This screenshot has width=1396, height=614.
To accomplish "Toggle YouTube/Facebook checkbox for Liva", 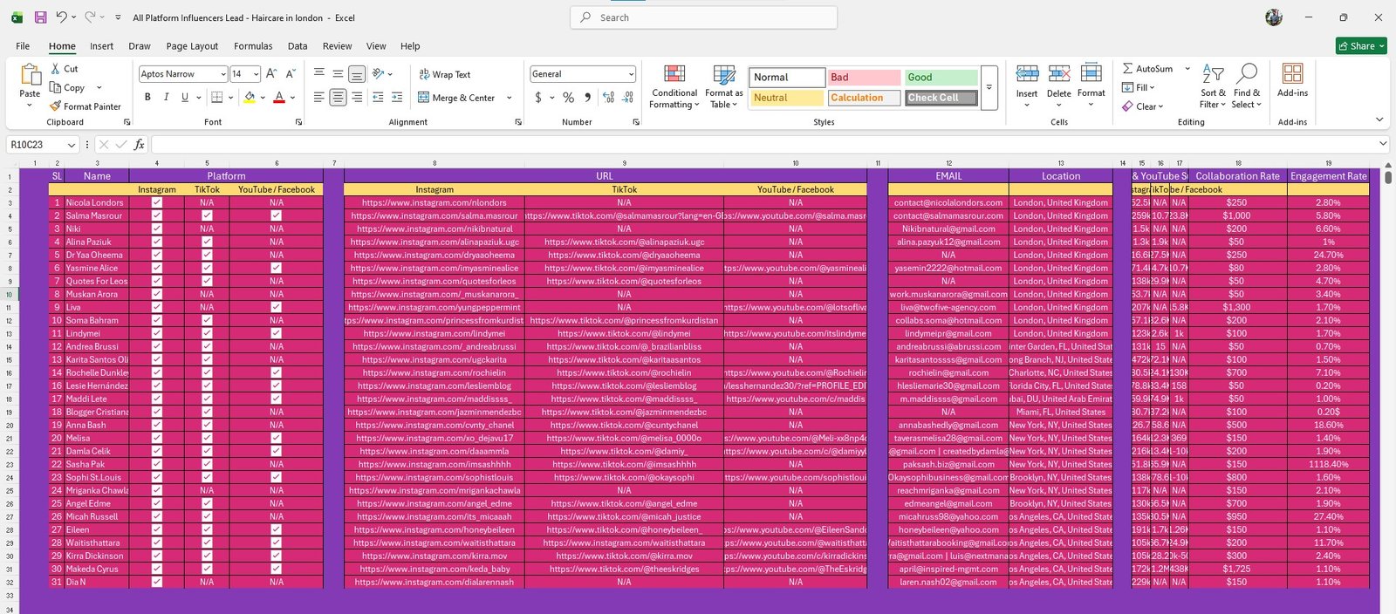I will (x=277, y=307).
